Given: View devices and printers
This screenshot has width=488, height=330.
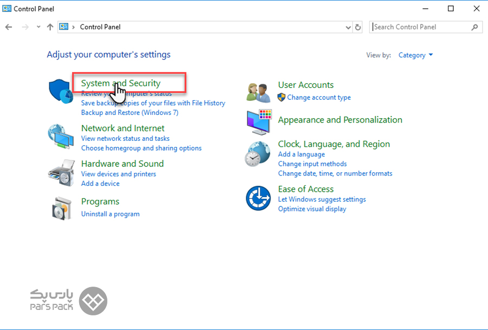Looking at the screenshot, I should click(x=119, y=174).
